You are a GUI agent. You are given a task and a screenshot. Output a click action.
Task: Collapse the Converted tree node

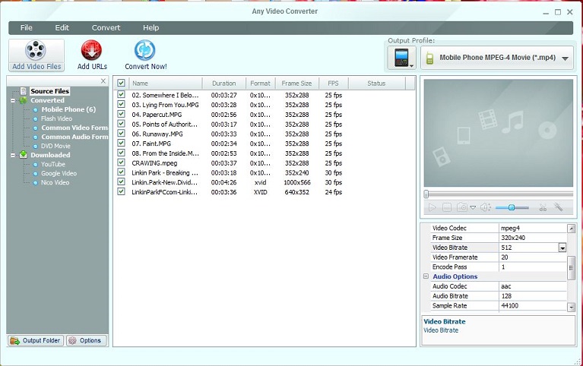pos(13,100)
